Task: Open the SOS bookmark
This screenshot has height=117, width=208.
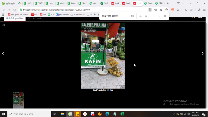Action: [51, 15]
